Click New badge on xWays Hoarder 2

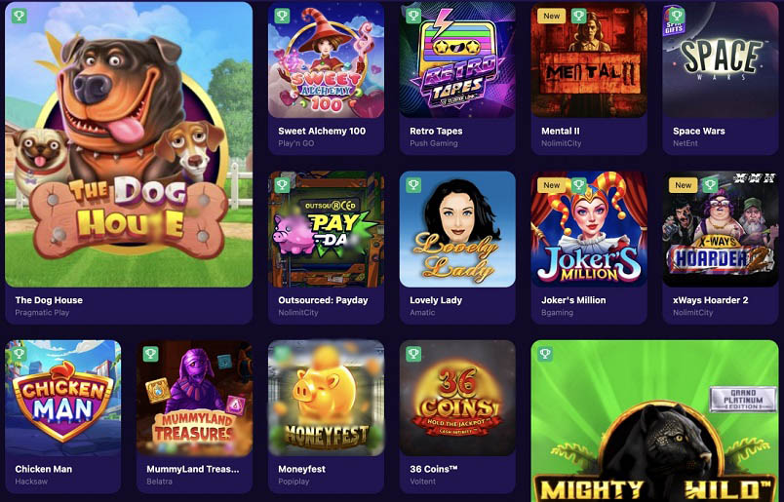(x=684, y=185)
